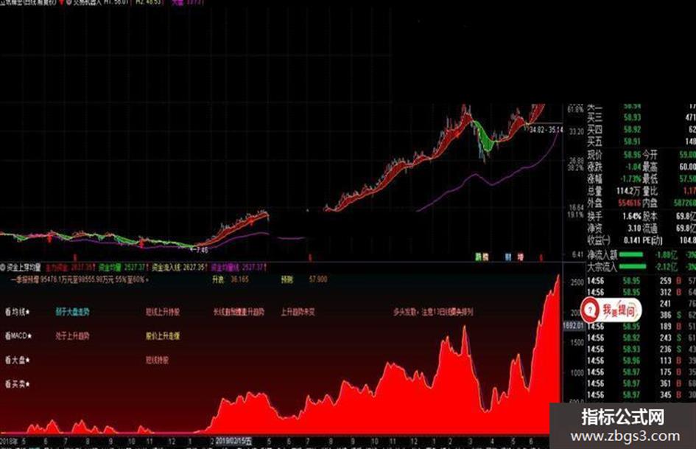Click the 涨幅 -1.73% value
Screen dimensions: 696x449
[630, 178]
